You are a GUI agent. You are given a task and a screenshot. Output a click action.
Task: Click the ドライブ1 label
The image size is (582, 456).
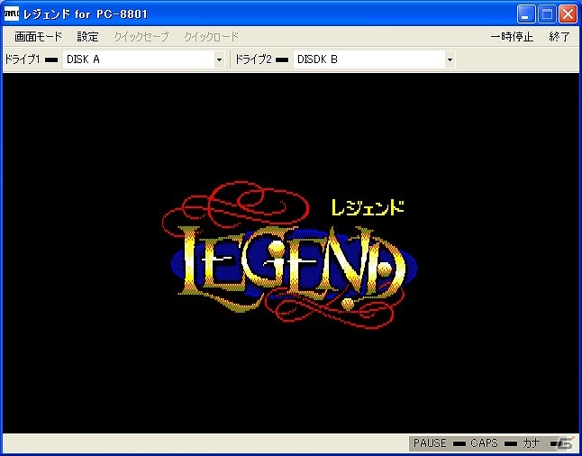pos(23,59)
